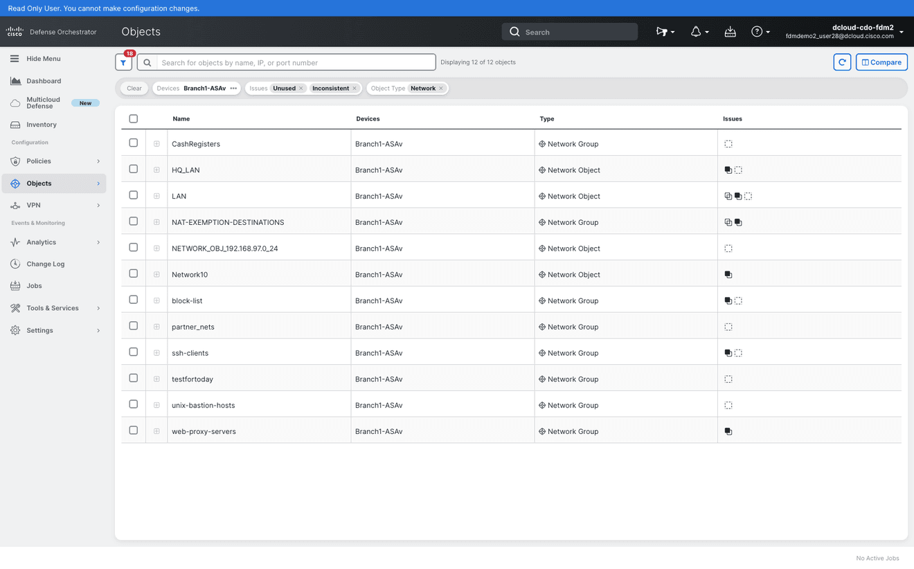This screenshot has height=569, width=914.
Task: Click the inconsistent issue icon for Network10
Action: (728, 275)
